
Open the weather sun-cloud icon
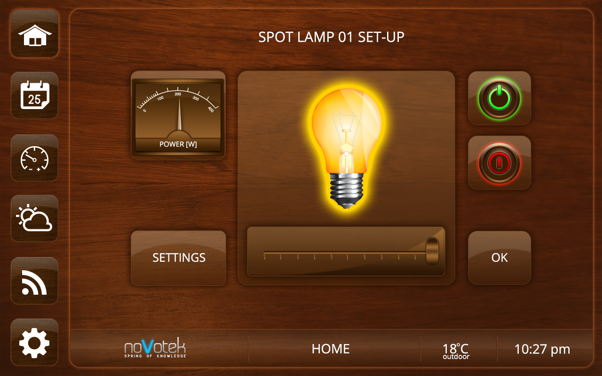[x=34, y=219]
